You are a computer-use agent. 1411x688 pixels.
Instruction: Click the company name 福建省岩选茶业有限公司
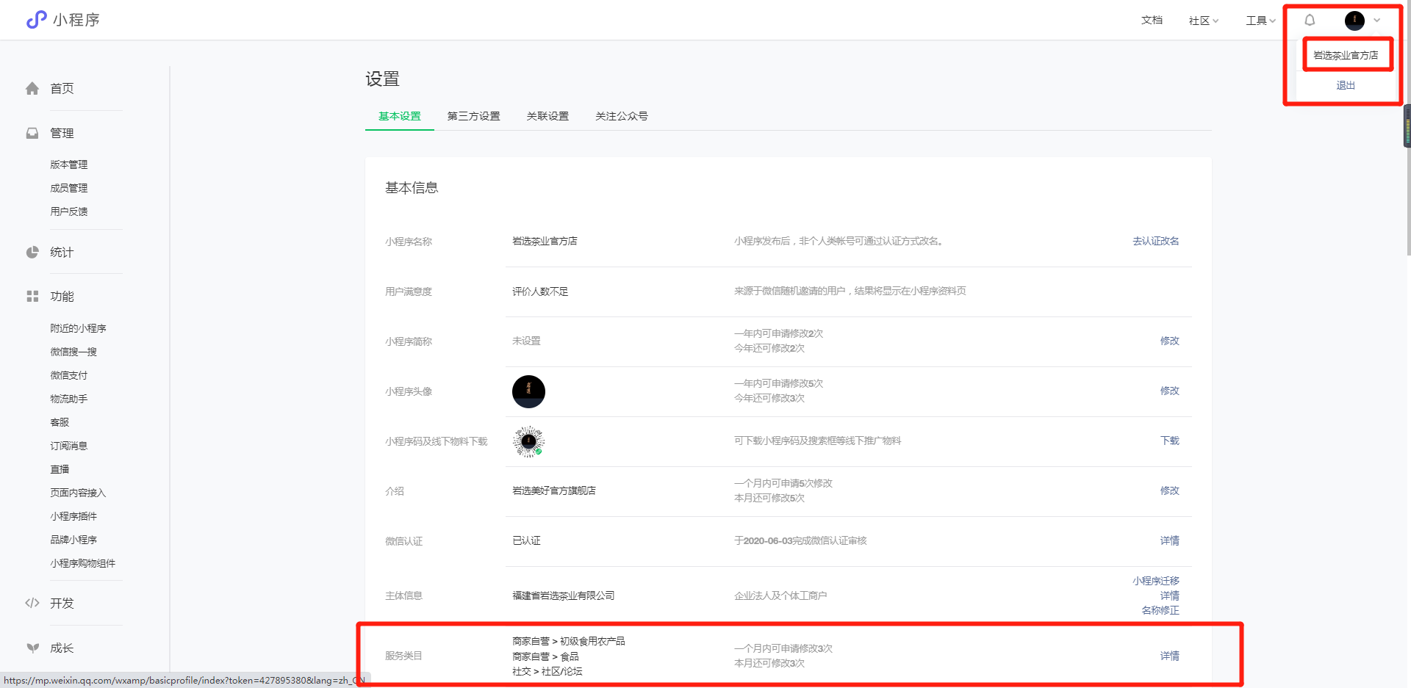point(564,595)
